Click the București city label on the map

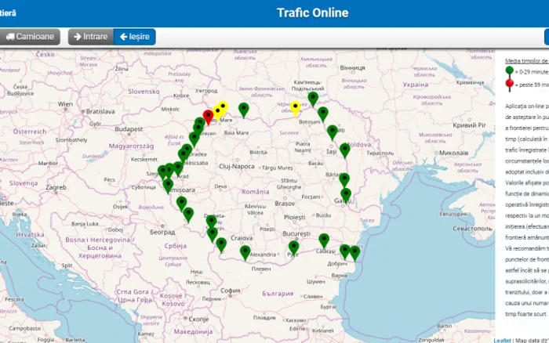pos(296,233)
